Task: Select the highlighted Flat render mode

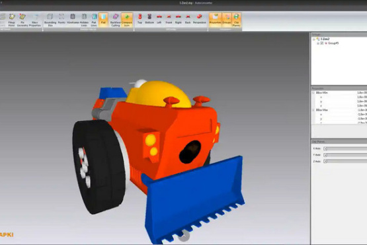Action: 103,19
